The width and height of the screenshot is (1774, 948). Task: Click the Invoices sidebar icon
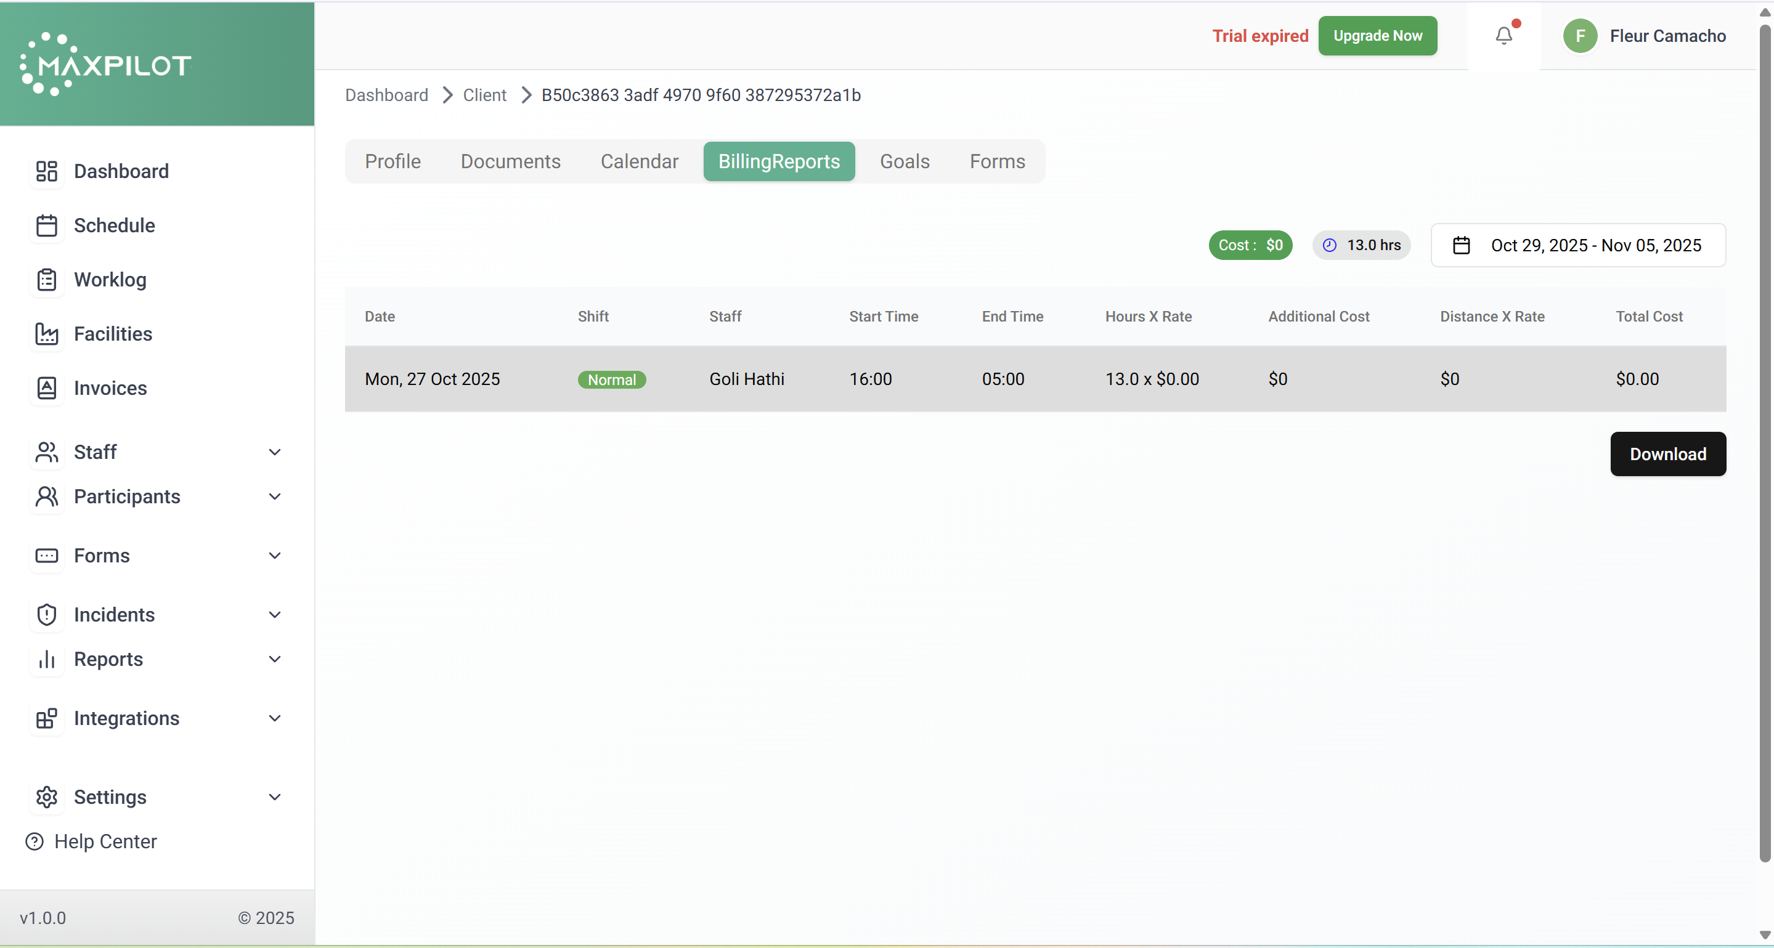pos(46,388)
